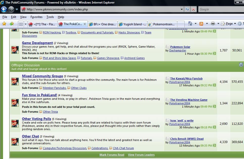Open the Help menu
244x159 pixels.
point(61,17)
